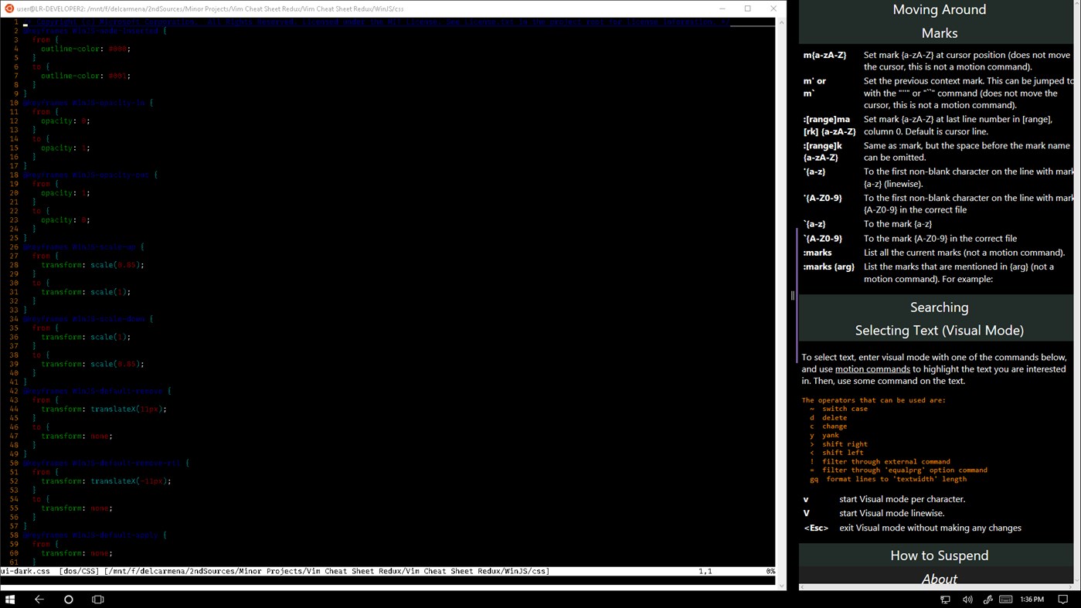Open the Windows Ink Workspace
Viewport: 1081px width, 608px height.
click(x=987, y=599)
